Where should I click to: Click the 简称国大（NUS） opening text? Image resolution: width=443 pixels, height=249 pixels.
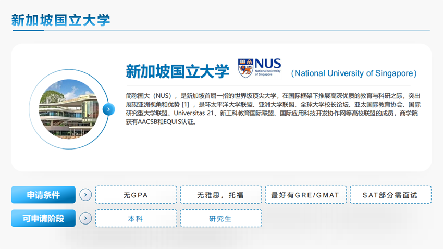click(149, 96)
